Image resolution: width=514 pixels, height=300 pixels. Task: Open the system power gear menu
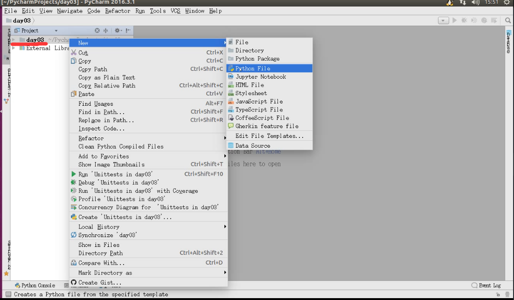507,2
